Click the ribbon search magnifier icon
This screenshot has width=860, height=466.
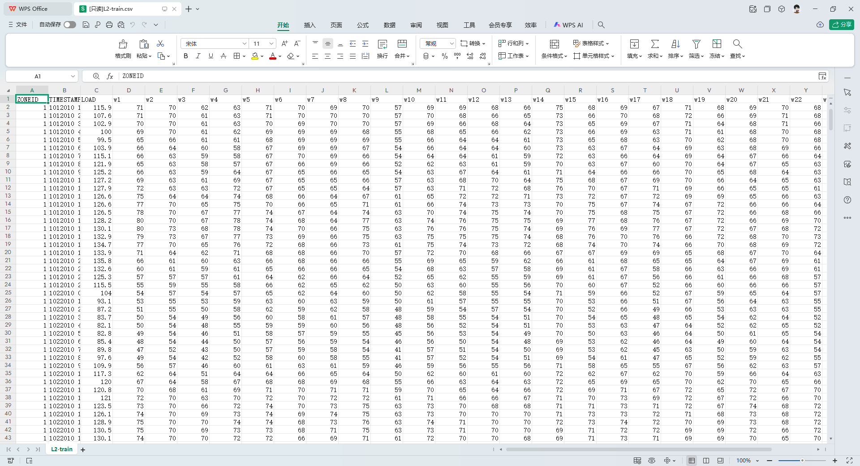601,25
